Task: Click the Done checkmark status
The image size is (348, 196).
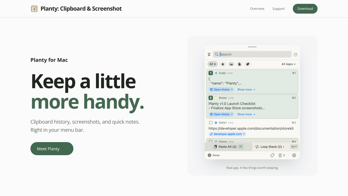Action: coord(214,155)
